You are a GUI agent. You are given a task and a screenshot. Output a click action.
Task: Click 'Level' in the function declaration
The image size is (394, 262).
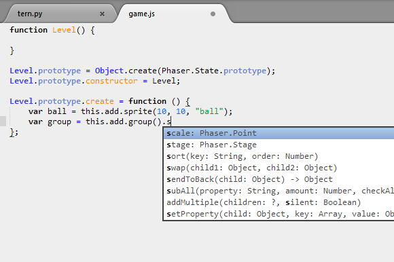64,30
